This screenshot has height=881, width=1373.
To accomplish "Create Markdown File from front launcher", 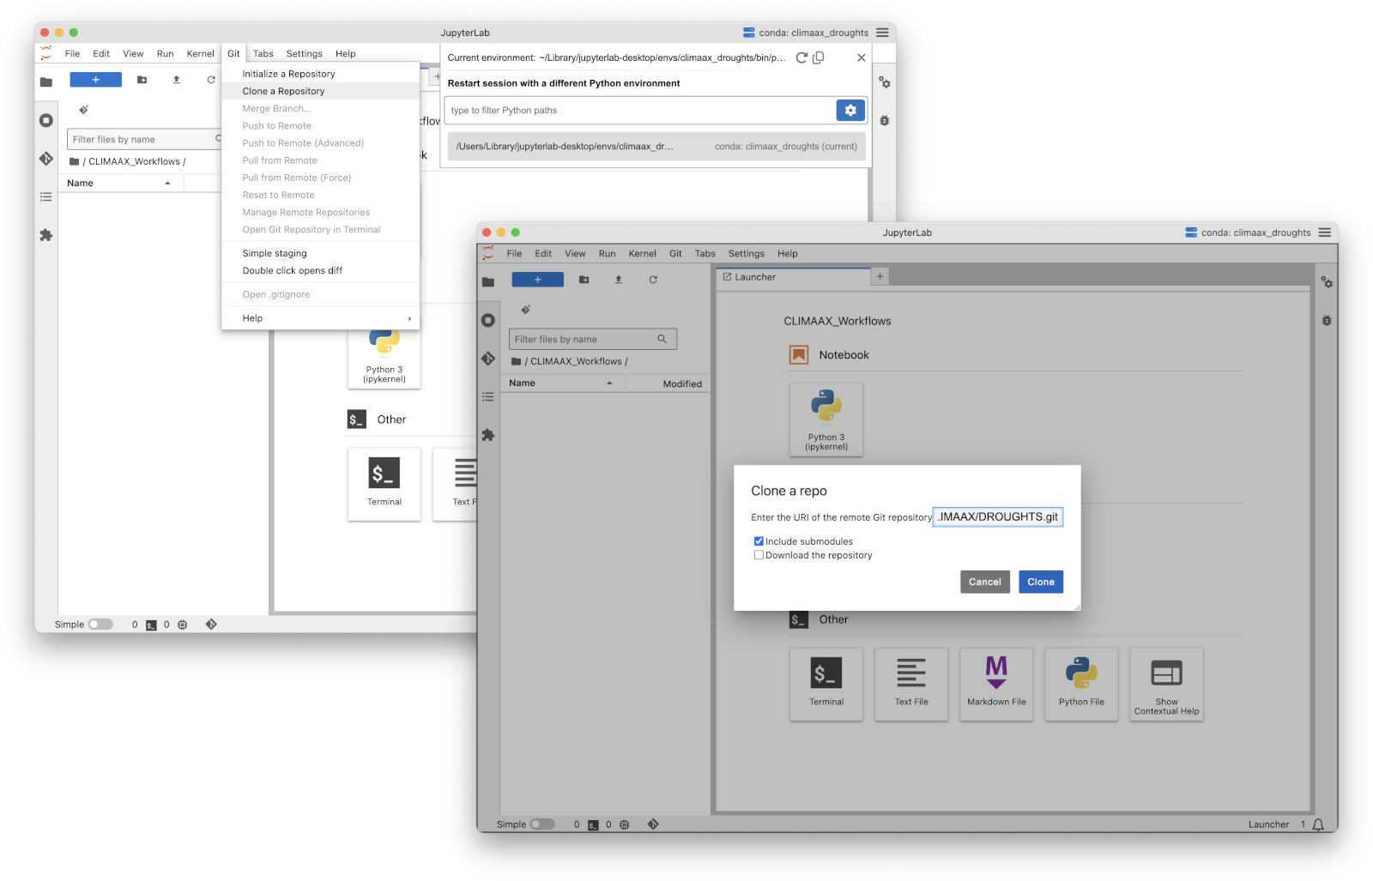I will 996,685.
